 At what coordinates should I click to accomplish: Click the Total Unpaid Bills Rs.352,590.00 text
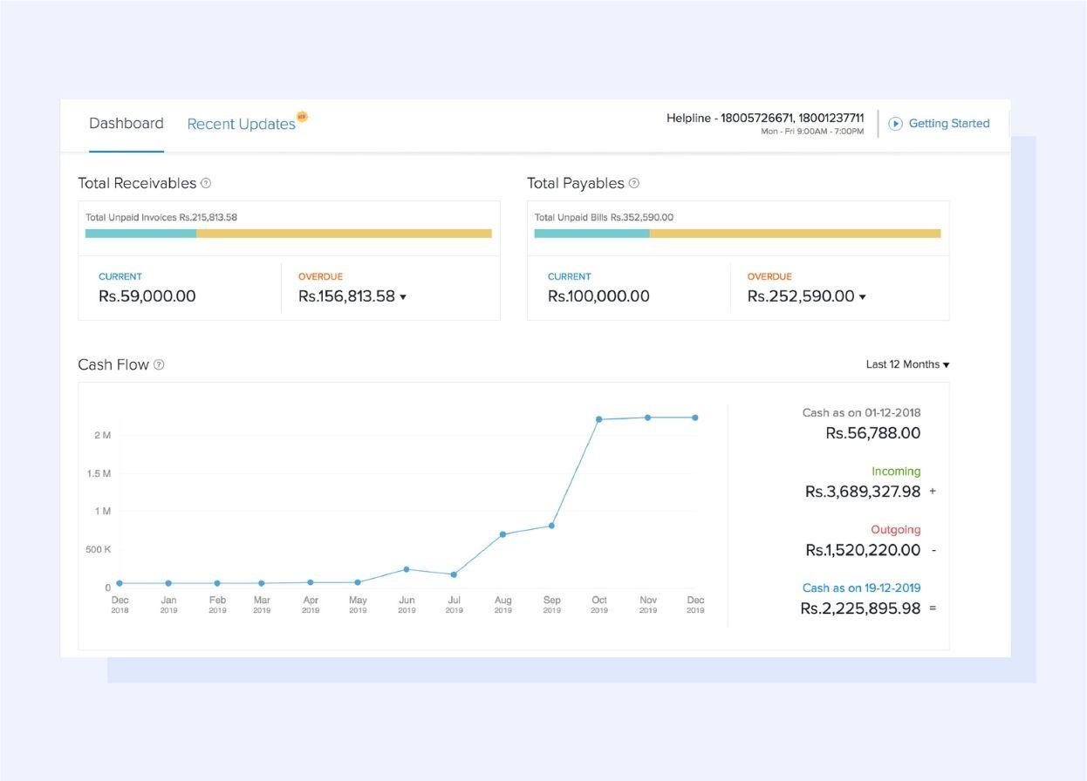(604, 217)
